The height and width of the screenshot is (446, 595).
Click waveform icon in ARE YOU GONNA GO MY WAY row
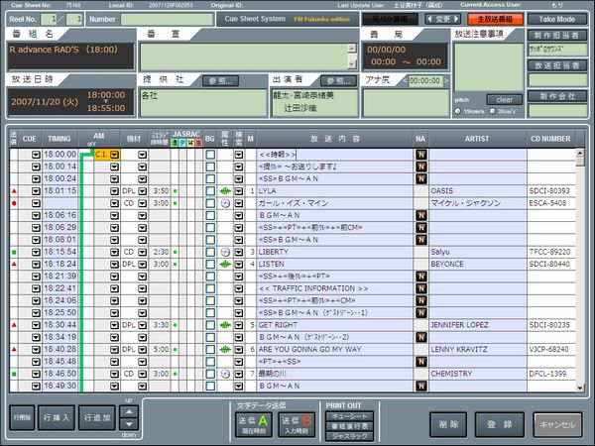click(225, 349)
